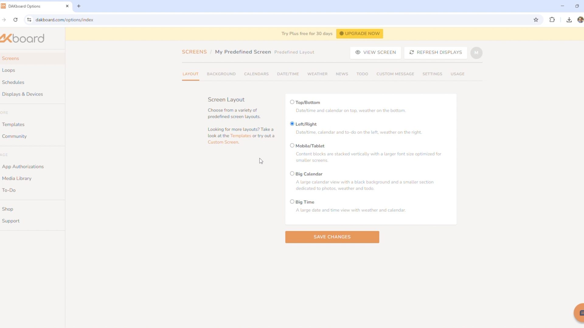Choose the Big Calendar layout radio

pyautogui.click(x=292, y=174)
